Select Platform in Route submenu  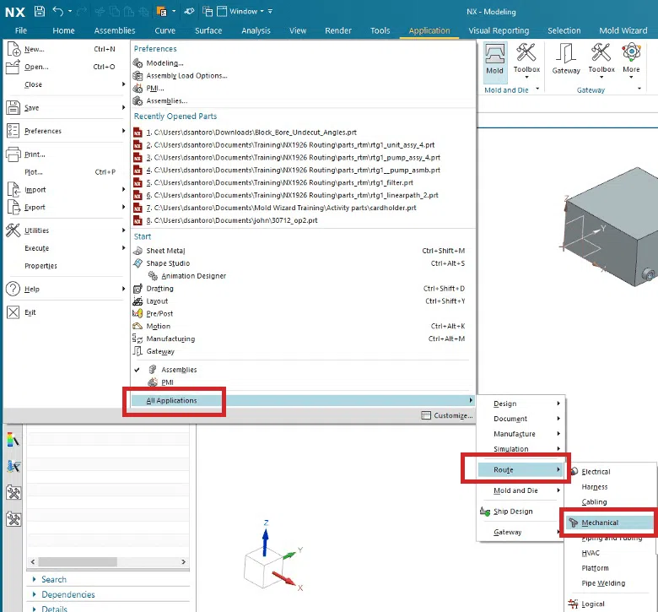point(595,568)
